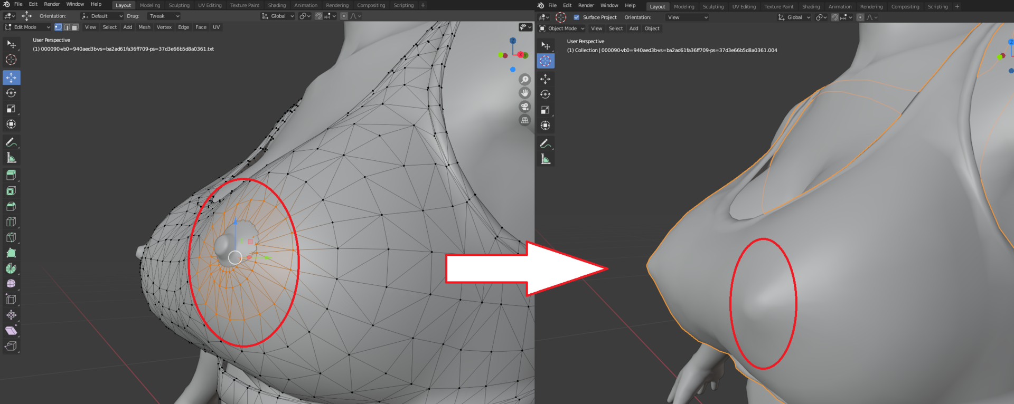1014x404 pixels.
Task: Select the Annotate tool in left Edit Mode window
Action: tap(11, 142)
